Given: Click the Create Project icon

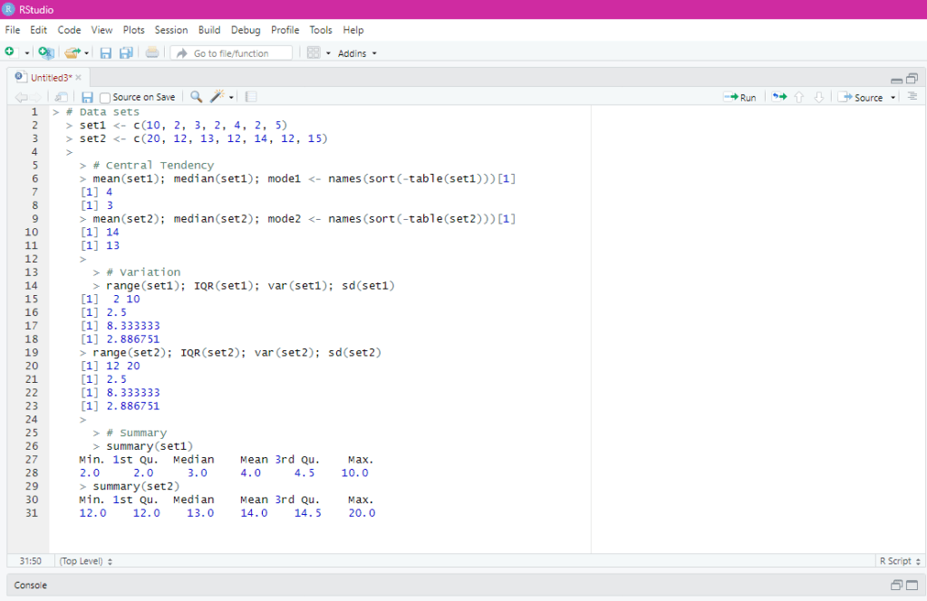Looking at the screenshot, I should click(45, 53).
